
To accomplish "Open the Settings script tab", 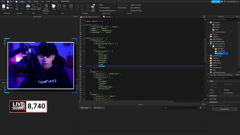I will [x=108, y=16].
